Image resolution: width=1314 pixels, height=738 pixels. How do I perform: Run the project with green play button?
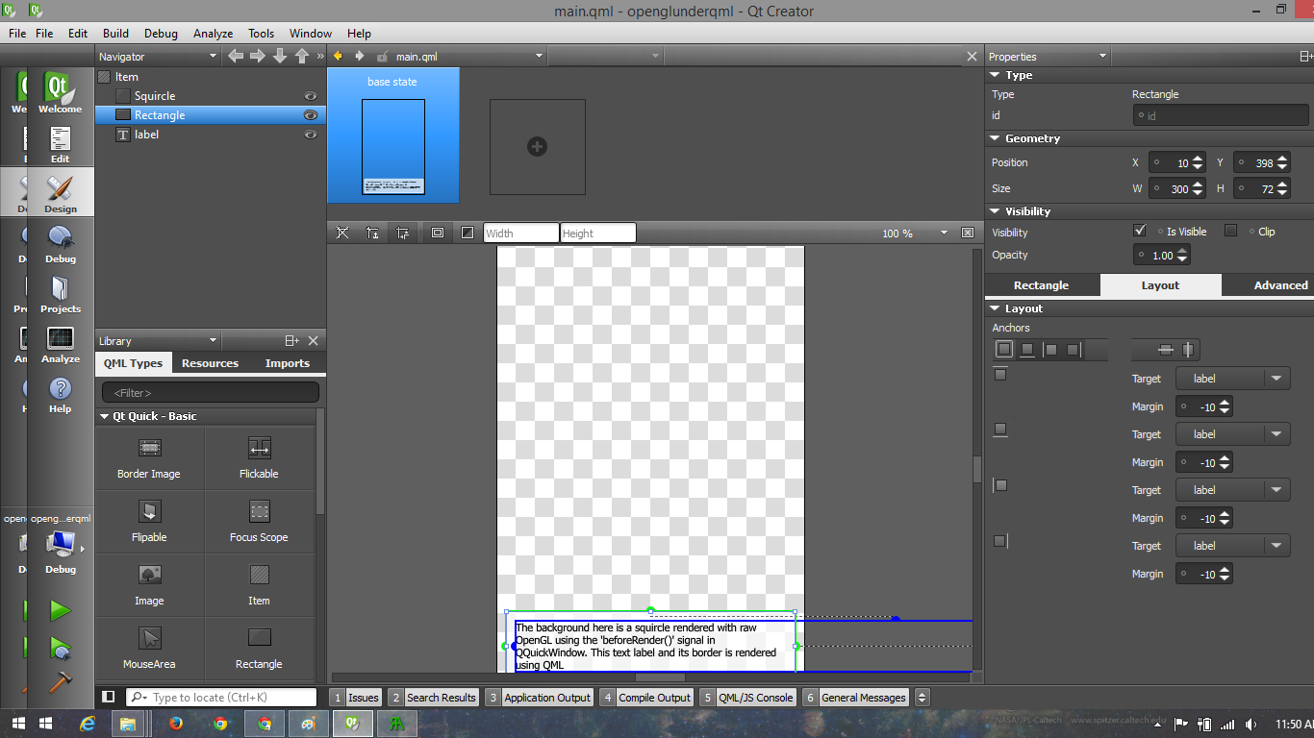point(61,610)
